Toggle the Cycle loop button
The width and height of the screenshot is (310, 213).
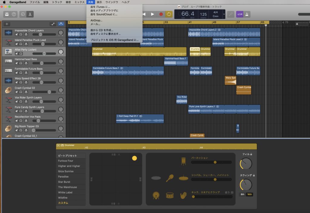coord(169,14)
